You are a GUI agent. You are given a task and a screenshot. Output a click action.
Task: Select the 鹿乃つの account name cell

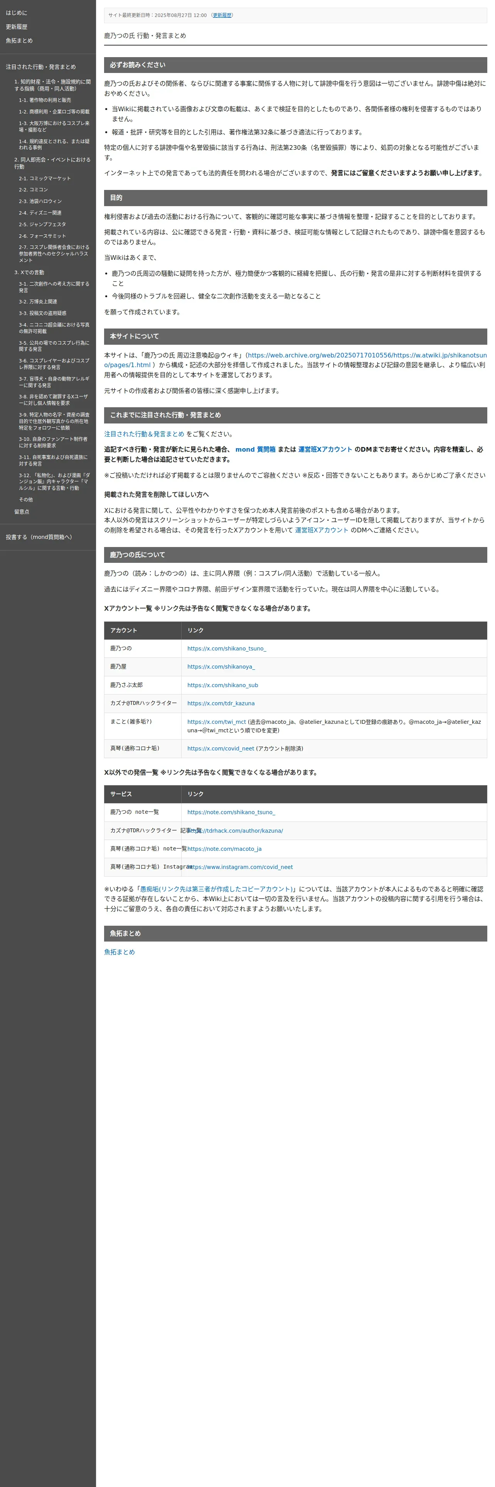point(143,648)
